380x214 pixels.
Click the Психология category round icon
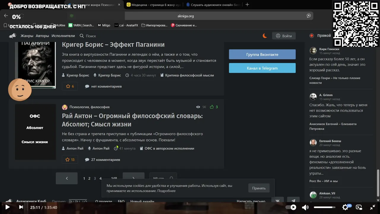[x=65, y=107]
